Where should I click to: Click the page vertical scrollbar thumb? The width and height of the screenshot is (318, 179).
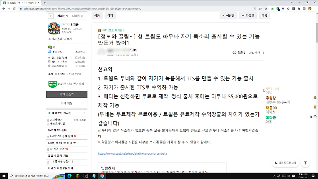click(317, 33)
